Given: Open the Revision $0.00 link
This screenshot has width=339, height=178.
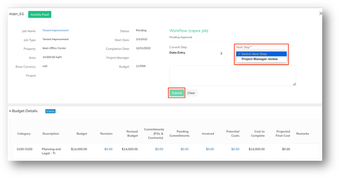Looking at the screenshot, I should tap(109, 149).
